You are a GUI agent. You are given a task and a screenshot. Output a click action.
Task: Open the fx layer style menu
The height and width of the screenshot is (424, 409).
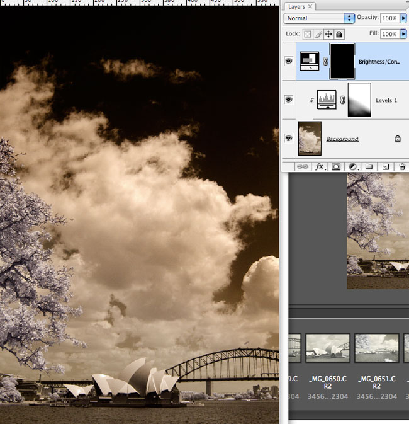(320, 167)
